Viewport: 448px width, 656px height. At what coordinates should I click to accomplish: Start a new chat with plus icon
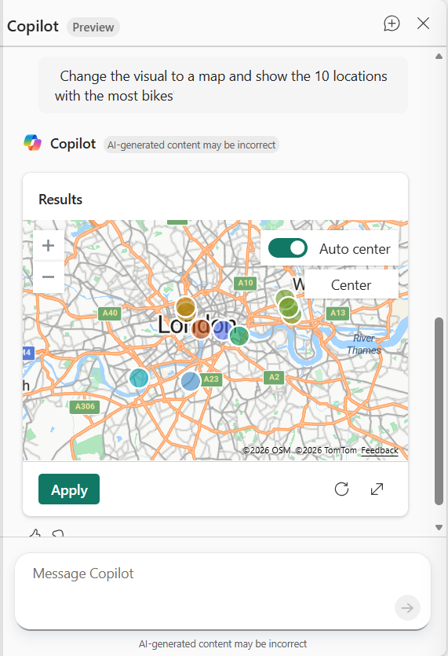click(392, 24)
